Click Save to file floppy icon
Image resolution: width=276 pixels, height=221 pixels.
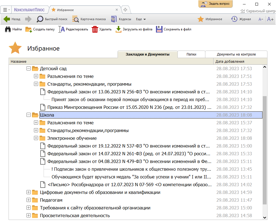point(159,29)
